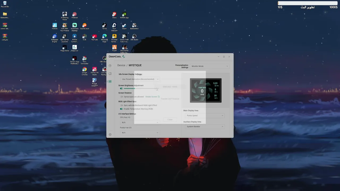Screen dimensions: 340x191
Task: Open the winrar-x64 installer icon
Action: (5, 26)
